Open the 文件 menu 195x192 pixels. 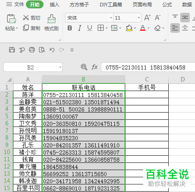(x=19, y=4)
